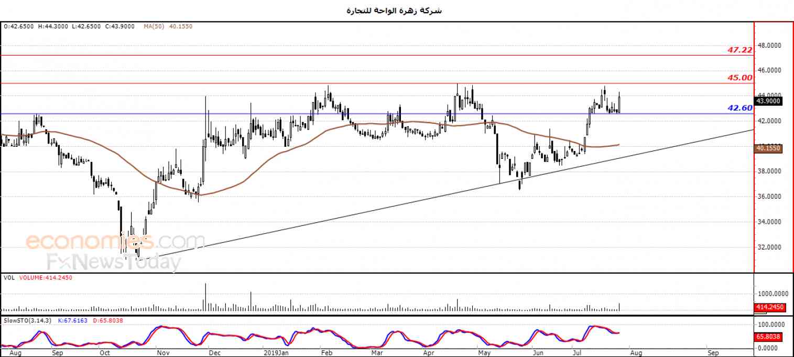Image resolution: width=794 pixels, height=357 pixels.
Task: Click the red 47.22 resistance label
Action: 740,50
